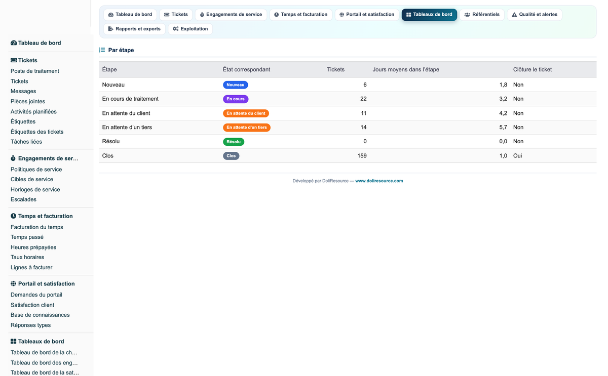Go to Horloges de service
Screen dimensions: 608x376
coord(35,190)
